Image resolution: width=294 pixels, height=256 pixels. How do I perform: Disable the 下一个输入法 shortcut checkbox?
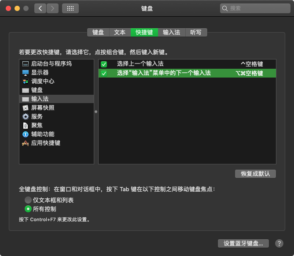click(104, 74)
